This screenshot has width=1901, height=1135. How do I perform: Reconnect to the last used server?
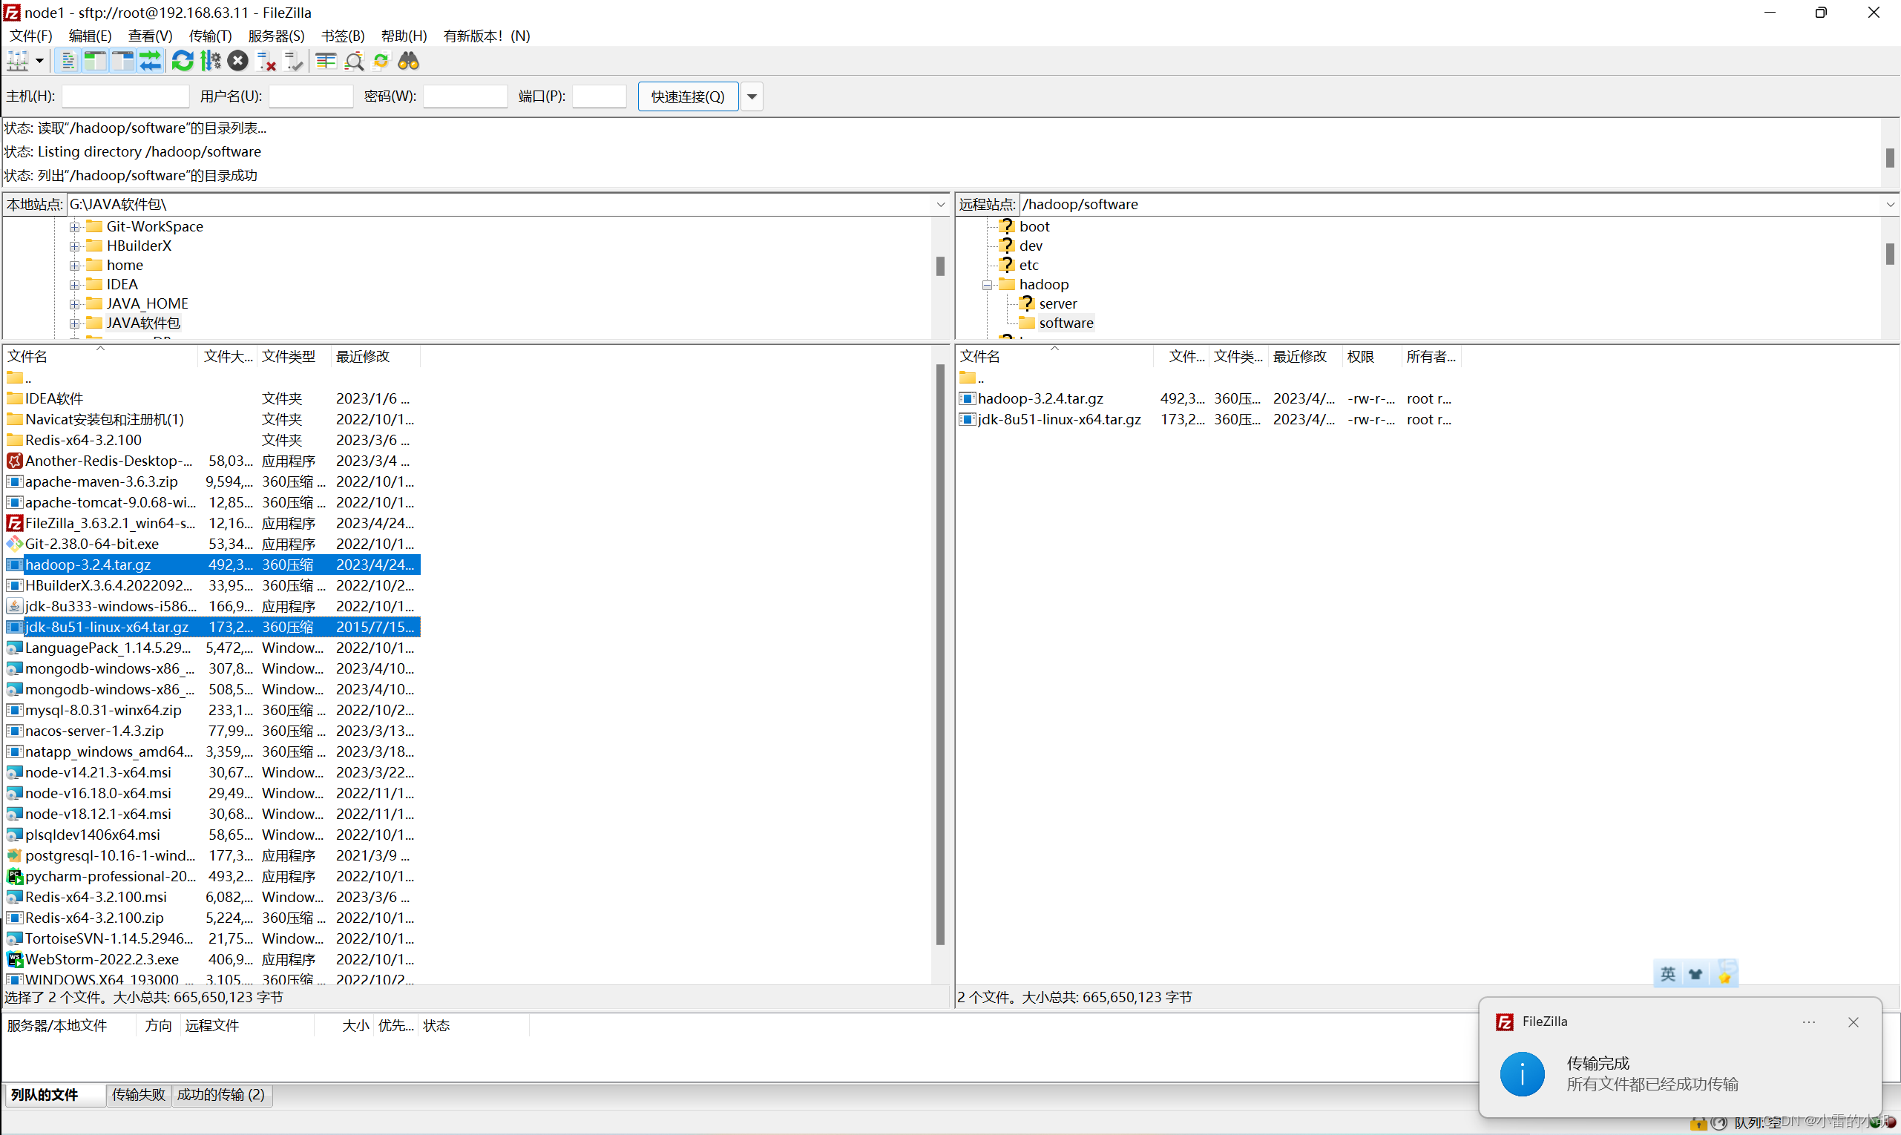tap(293, 61)
